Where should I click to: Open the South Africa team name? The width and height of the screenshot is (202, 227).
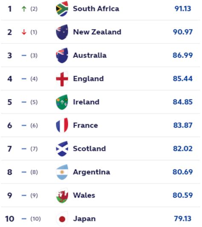96,9
